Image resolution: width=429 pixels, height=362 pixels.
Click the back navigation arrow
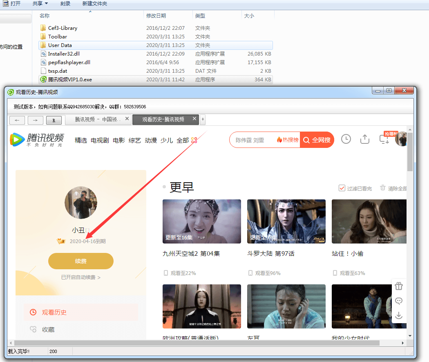(17, 120)
